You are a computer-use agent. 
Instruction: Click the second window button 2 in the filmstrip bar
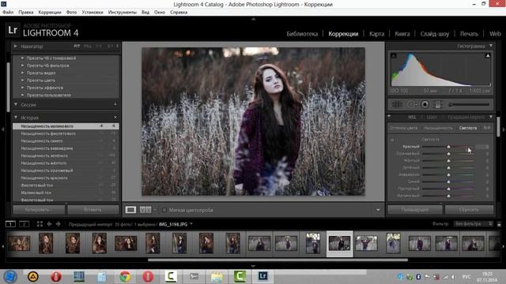[x=25, y=224]
